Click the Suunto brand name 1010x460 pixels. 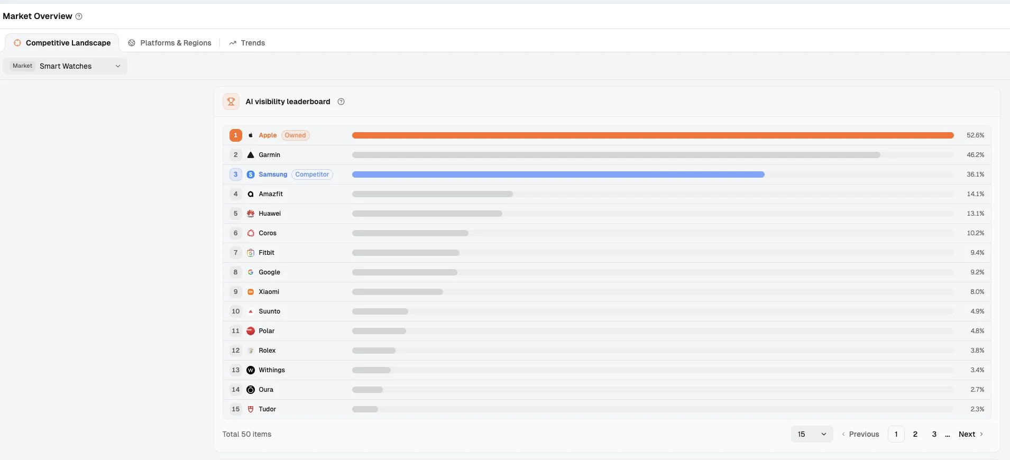(x=269, y=311)
